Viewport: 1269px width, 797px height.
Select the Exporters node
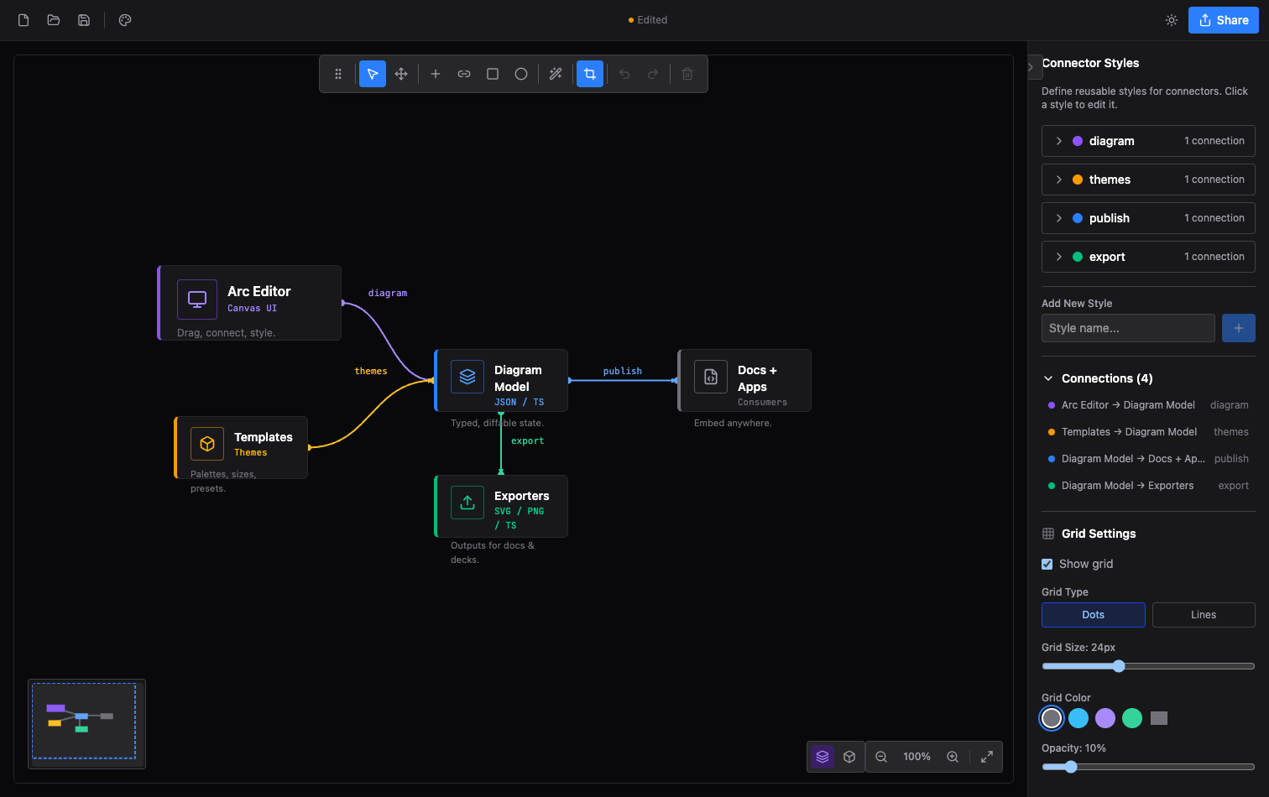pos(501,506)
